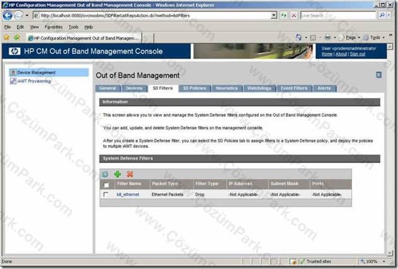Click the Ethernet Packets cell
The height and width of the screenshot is (269, 398).
168,195
